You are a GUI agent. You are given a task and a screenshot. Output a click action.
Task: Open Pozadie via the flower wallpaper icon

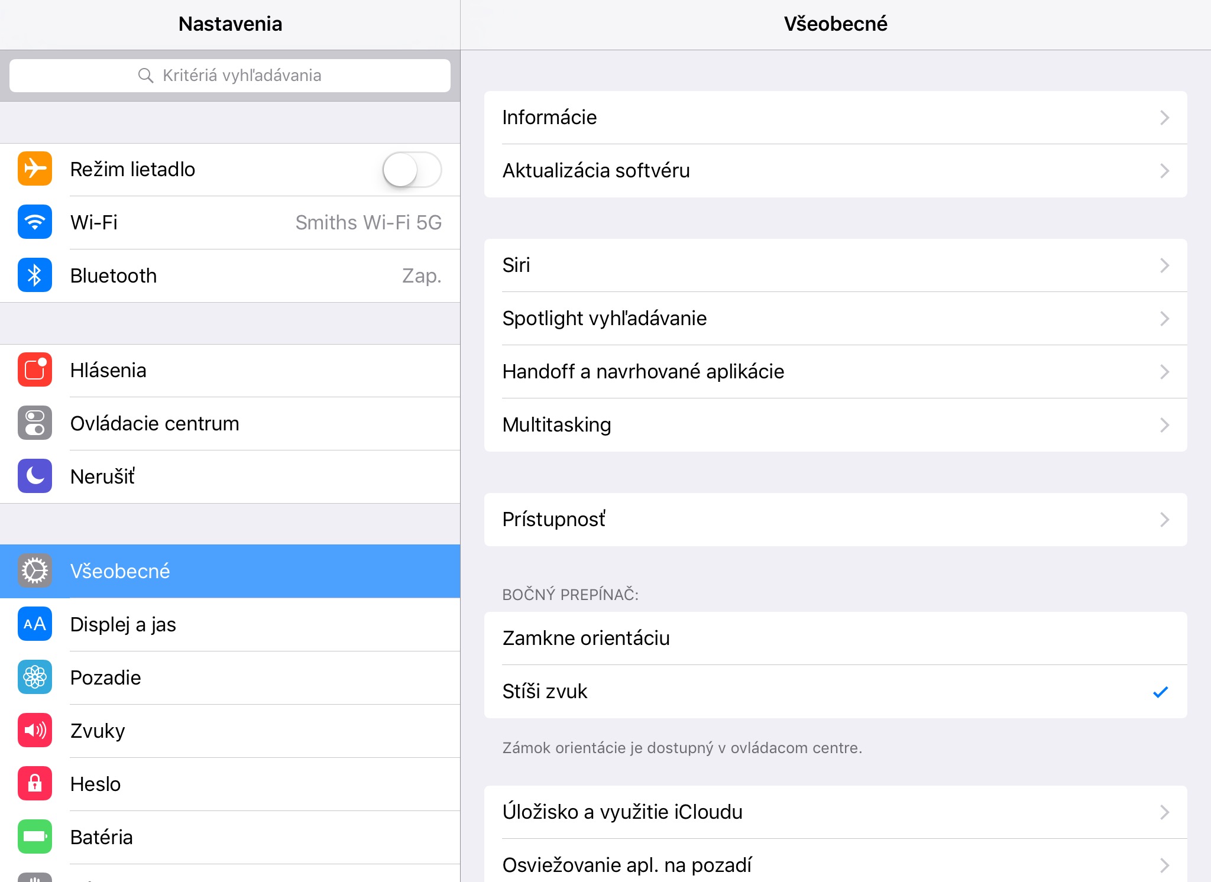pyautogui.click(x=35, y=677)
